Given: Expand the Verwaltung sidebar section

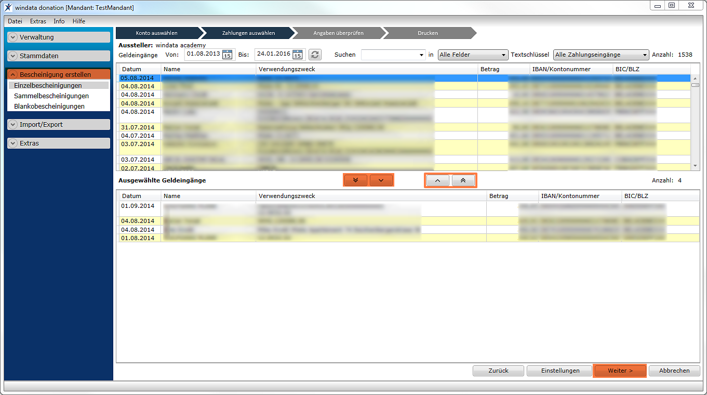Looking at the screenshot, I should click(59, 37).
